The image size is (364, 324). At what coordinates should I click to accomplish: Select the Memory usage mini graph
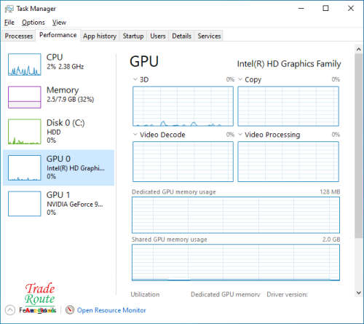point(25,97)
